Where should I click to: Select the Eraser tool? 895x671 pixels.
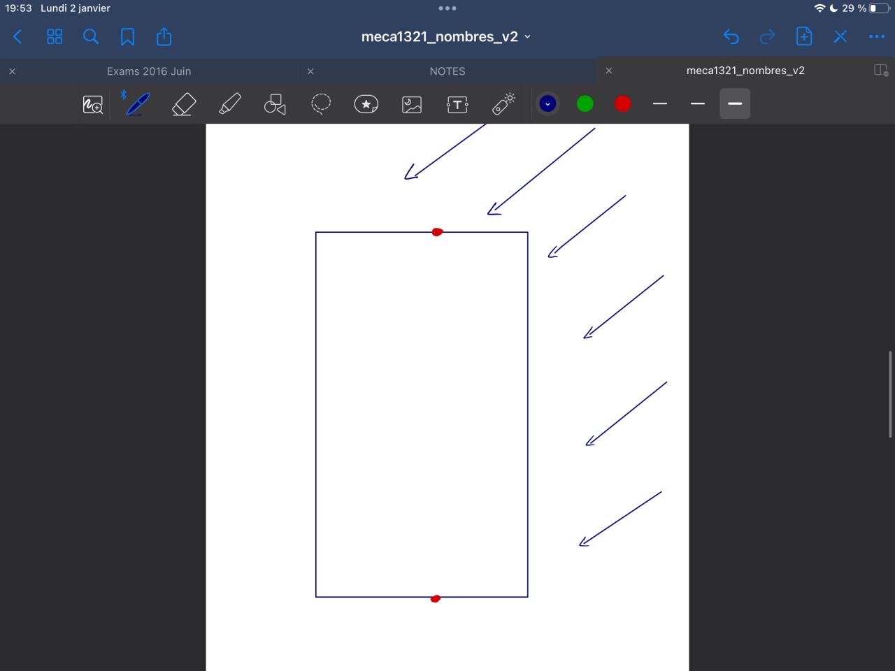pos(183,104)
